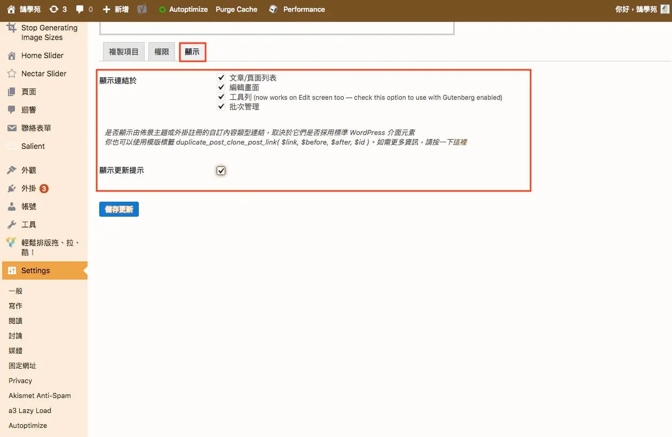Click the 迴響 comment icon in sidebar

pos(12,110)
